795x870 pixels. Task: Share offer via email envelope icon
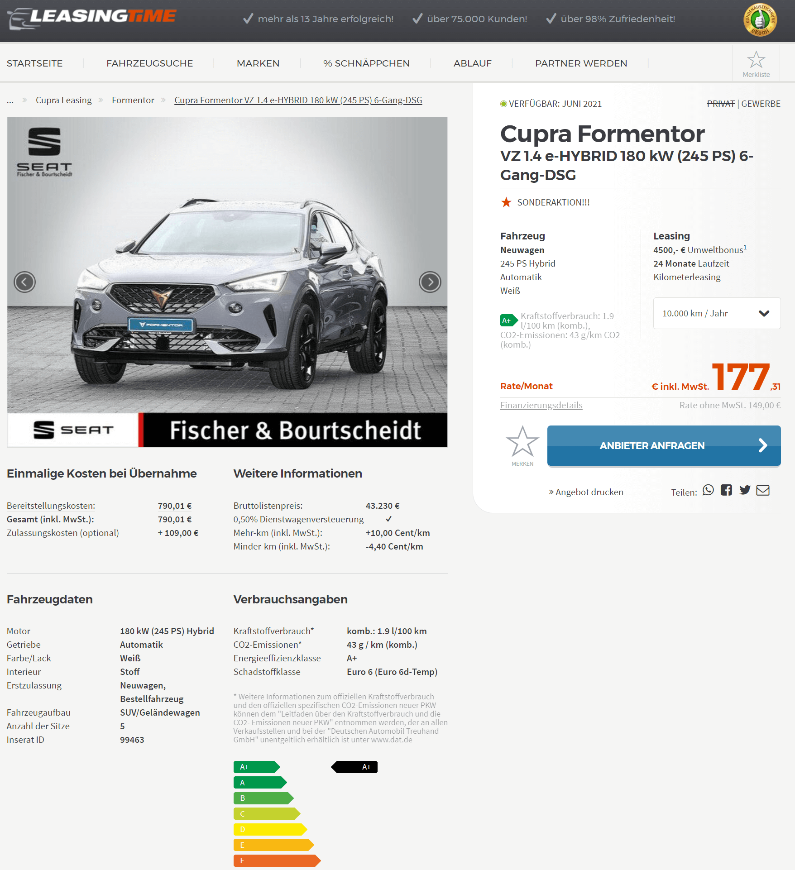(x=763, y=490)
